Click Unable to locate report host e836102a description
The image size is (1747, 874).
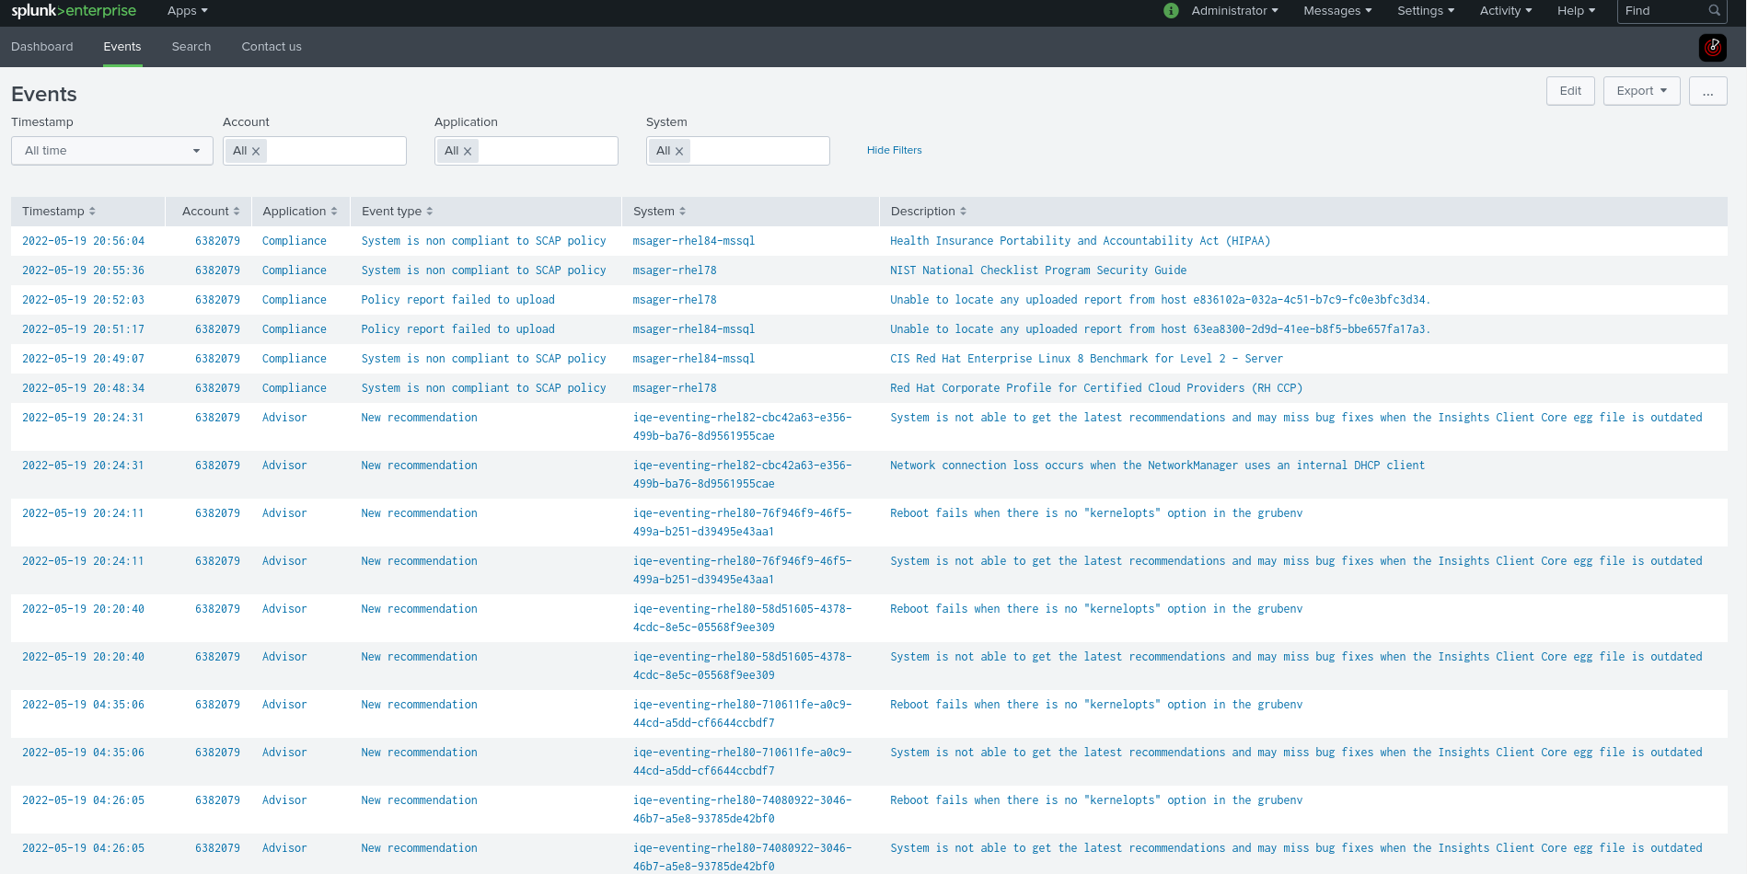pos(1160,300)
